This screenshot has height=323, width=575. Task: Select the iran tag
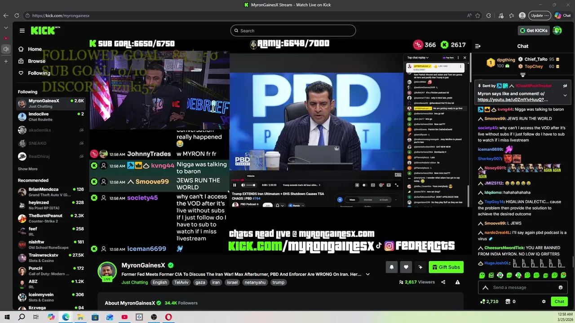pyautogui.click(x=216, y=282)
